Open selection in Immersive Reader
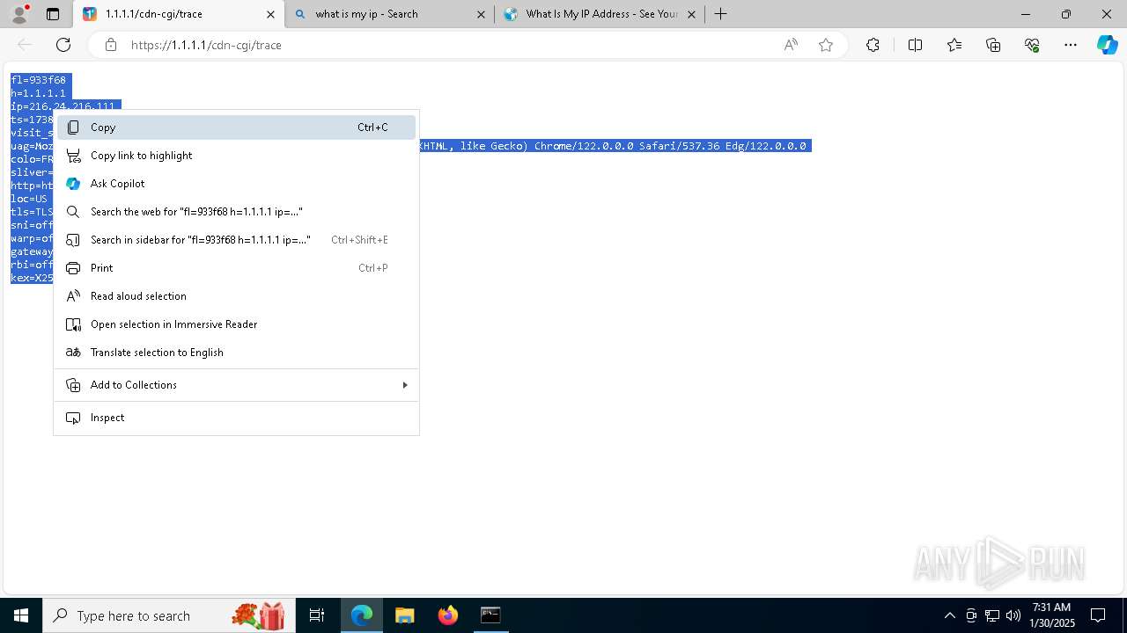1127x633 pixels. point(236,324)
